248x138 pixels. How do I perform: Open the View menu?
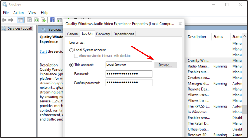[32, 12]
